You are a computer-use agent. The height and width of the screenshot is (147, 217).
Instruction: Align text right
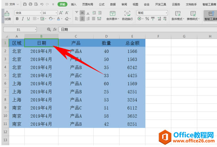(x=88, y=19)
